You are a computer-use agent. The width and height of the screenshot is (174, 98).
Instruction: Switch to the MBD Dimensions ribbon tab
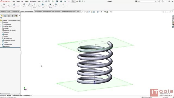(x=56, y=11)
